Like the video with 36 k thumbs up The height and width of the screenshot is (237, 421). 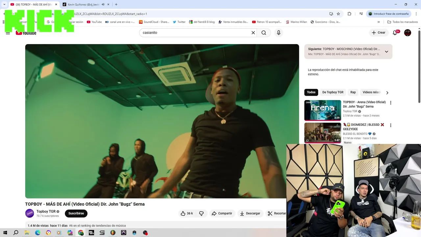point(186,213)
